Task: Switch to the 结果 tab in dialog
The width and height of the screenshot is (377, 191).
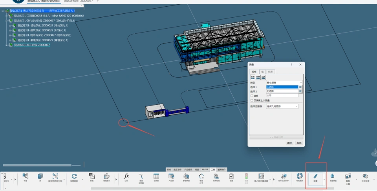Action: tap(270, 72)
